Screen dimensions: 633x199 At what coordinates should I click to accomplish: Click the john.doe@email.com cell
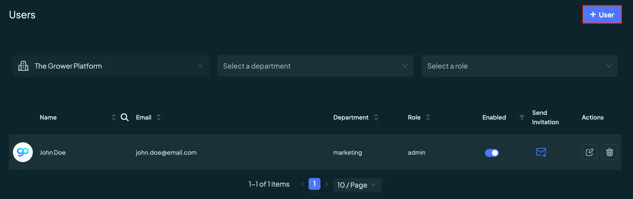[166, 153]
